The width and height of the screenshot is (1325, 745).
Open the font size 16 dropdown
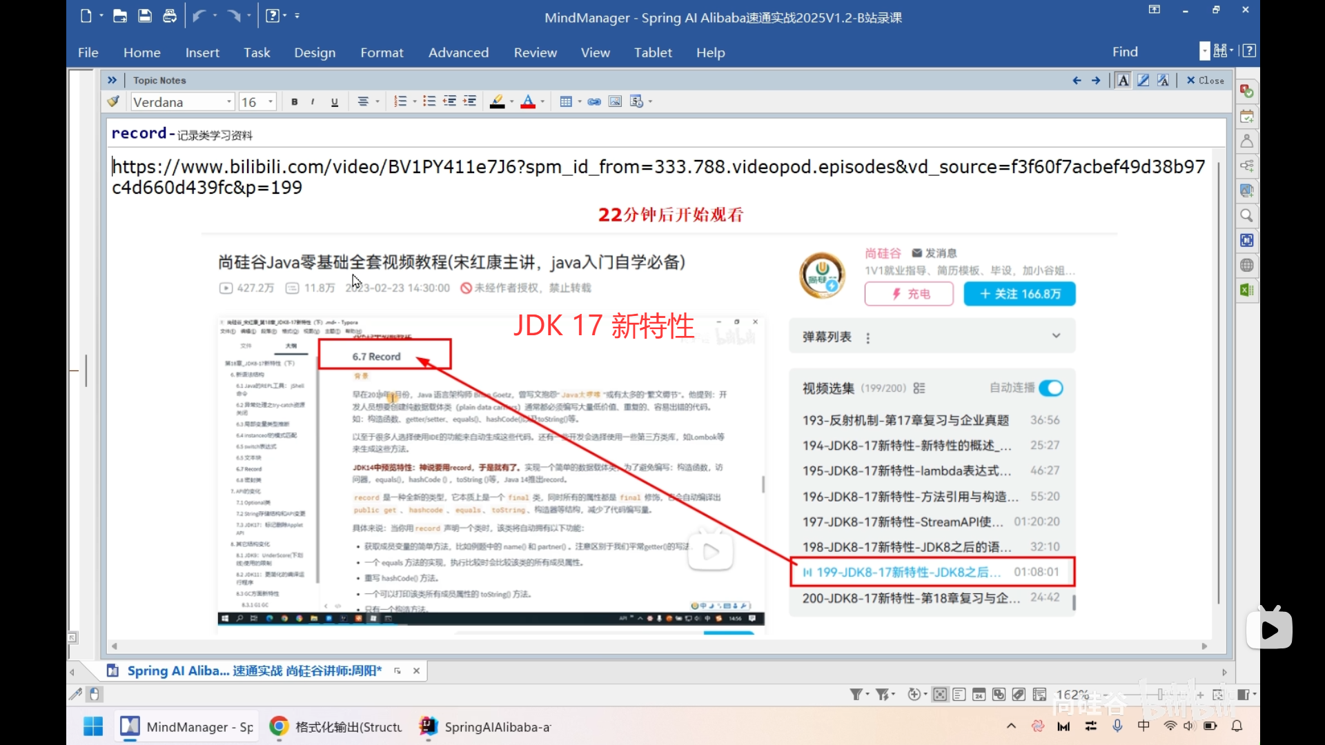point(270,101)
